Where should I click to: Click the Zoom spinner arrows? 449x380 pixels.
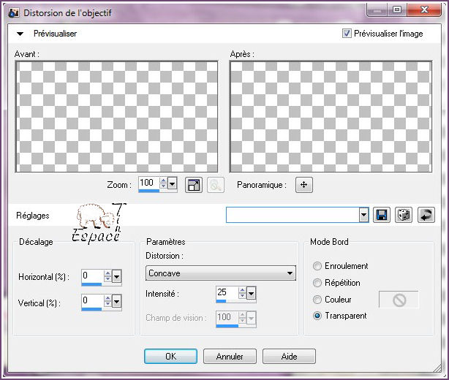[x=163, y=183]
